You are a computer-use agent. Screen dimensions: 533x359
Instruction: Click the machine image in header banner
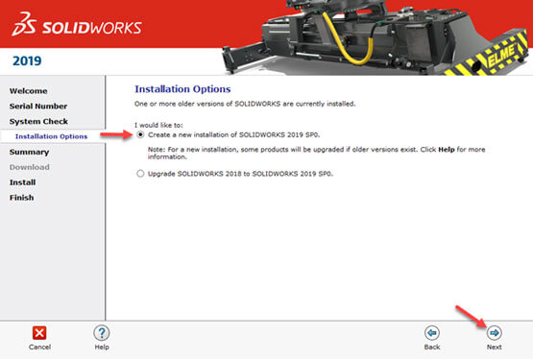tap(376, 37)
